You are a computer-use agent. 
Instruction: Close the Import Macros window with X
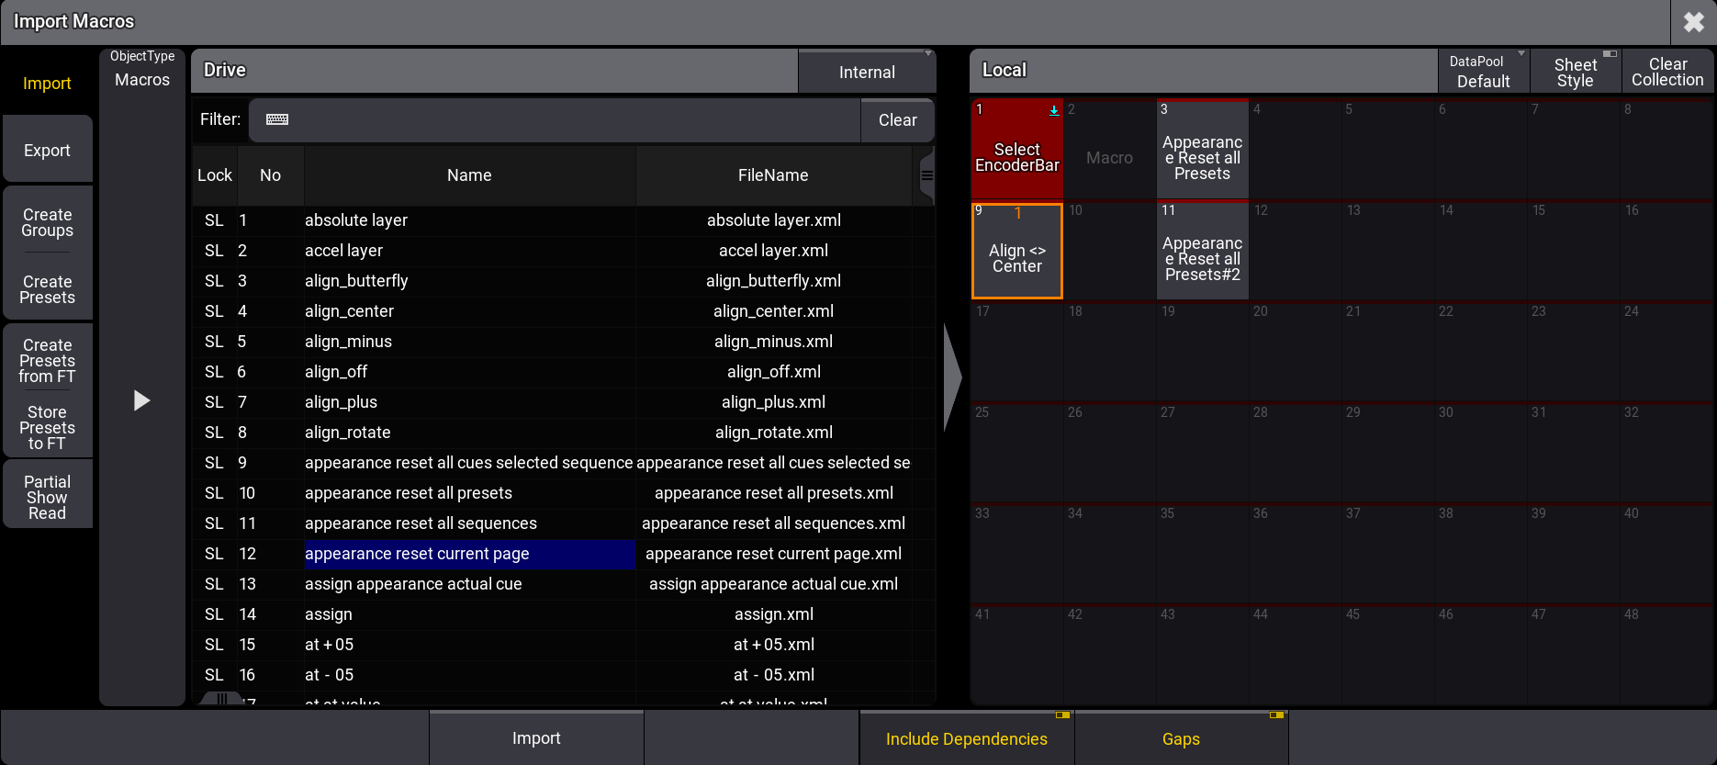[1693, 22]
